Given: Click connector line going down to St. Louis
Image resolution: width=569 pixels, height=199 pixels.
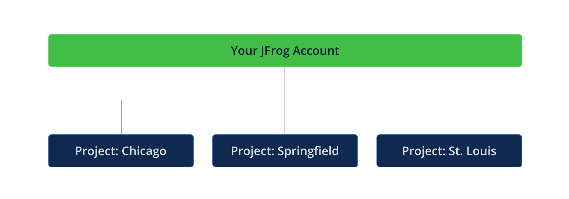Looking at the screenshot, I should coord(449,117).
